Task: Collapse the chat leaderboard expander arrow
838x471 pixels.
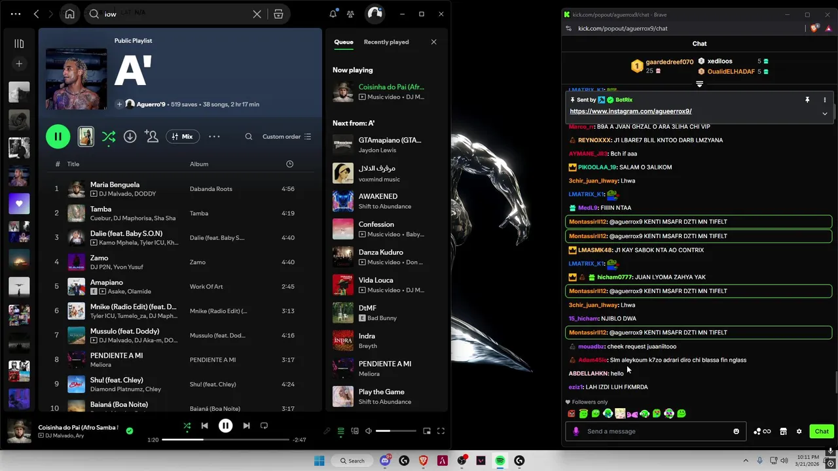Action: pos(699,84)
